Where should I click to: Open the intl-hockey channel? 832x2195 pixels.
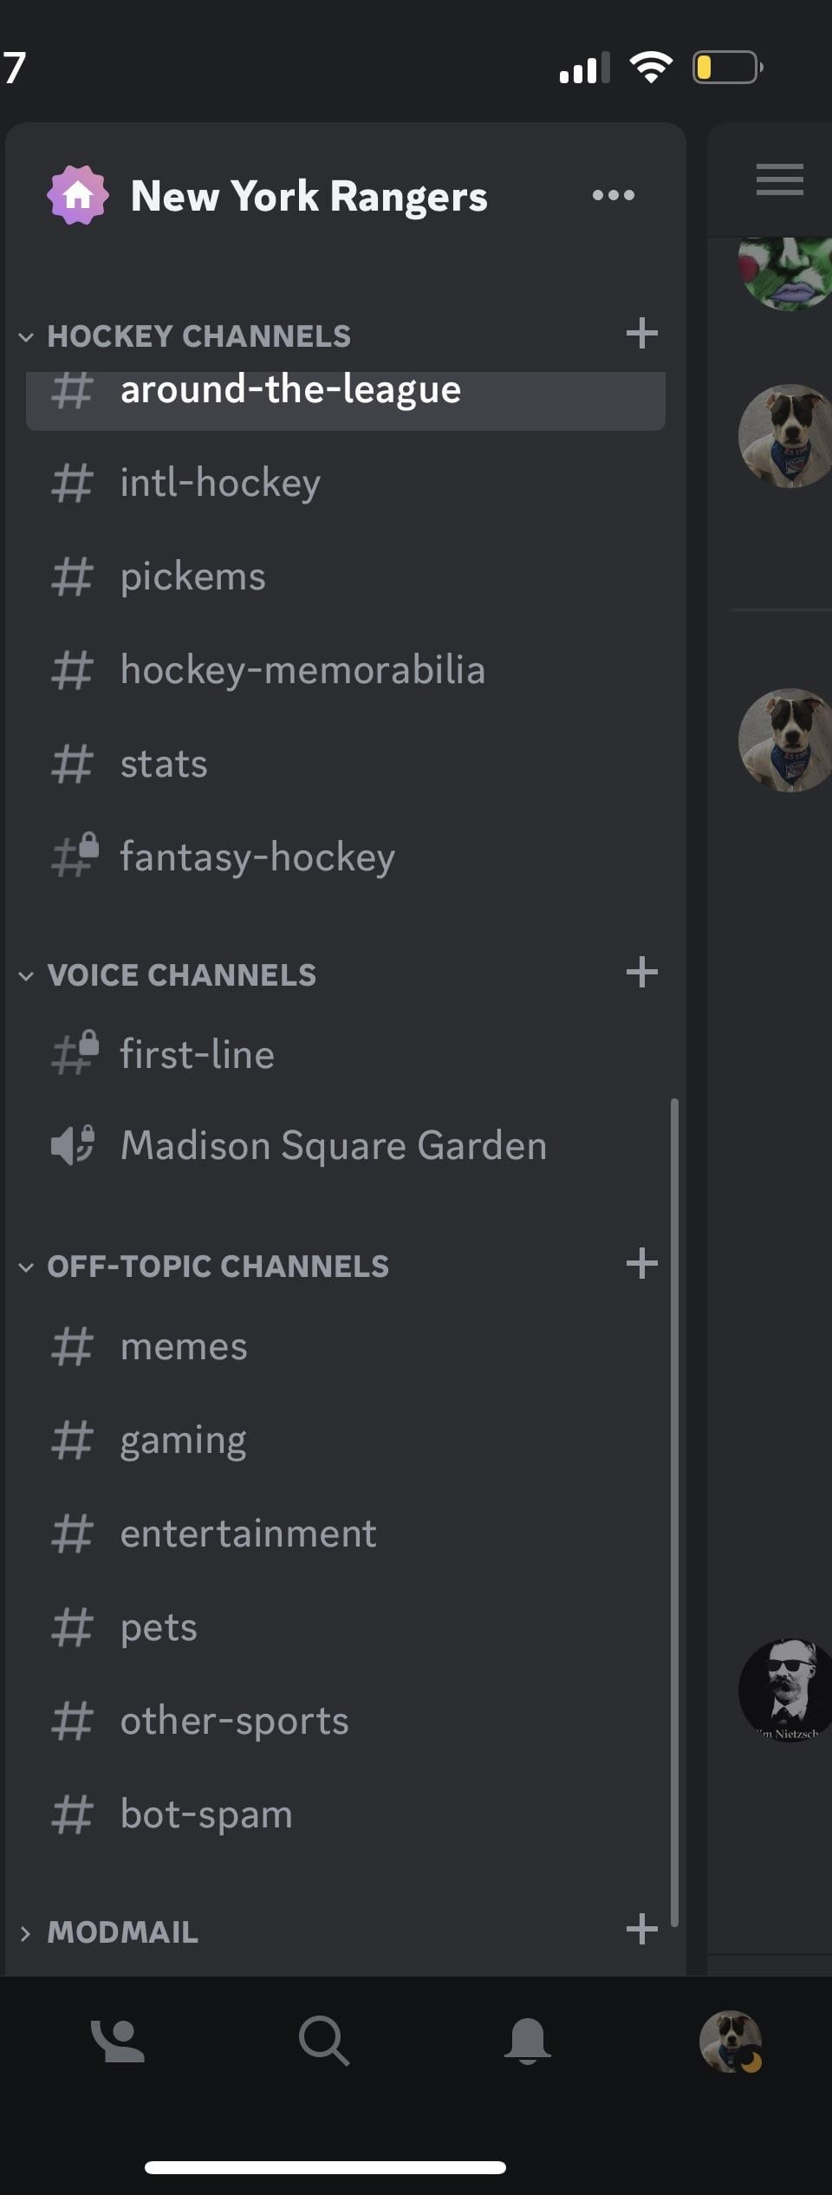coord(220,483)
